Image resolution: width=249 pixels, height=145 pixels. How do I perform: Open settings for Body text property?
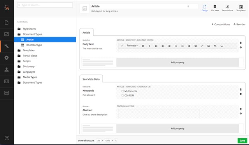[240, 47]
